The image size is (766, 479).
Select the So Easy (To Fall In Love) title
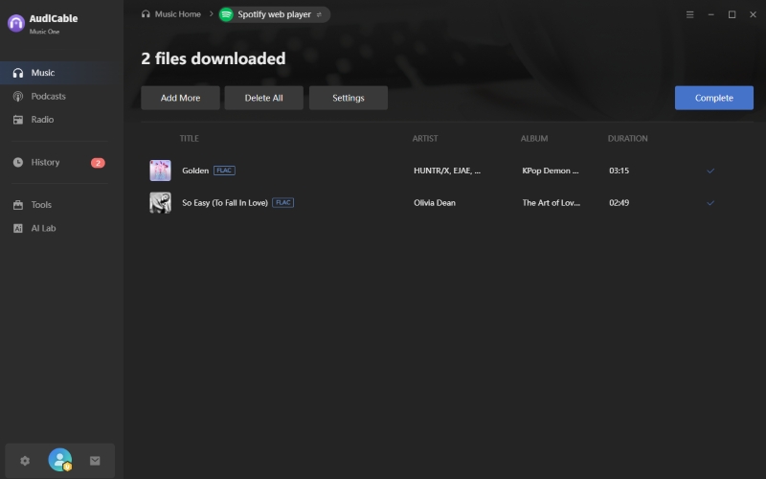pyautogui.click(x=225, y=202)
